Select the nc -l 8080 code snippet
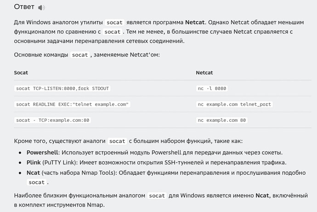Screen dimensions: 317x212 (x=212, y=88)
